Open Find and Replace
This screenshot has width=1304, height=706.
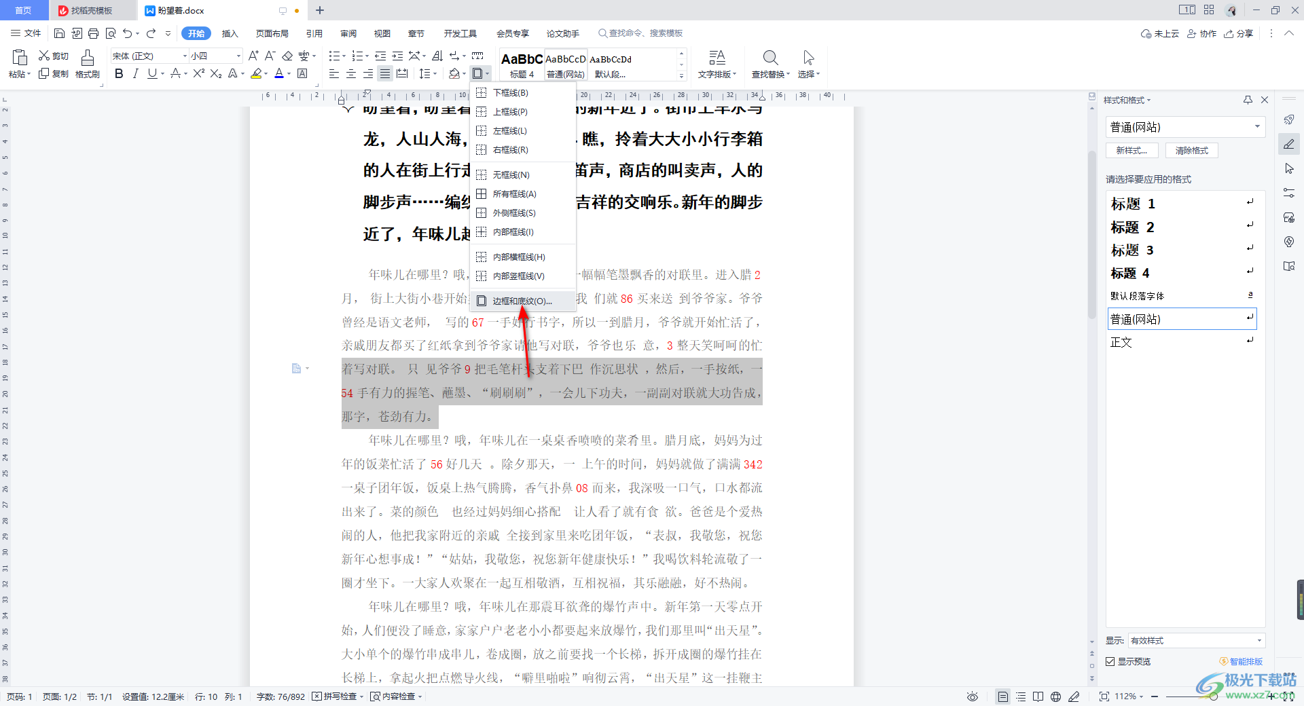(771, 64)
